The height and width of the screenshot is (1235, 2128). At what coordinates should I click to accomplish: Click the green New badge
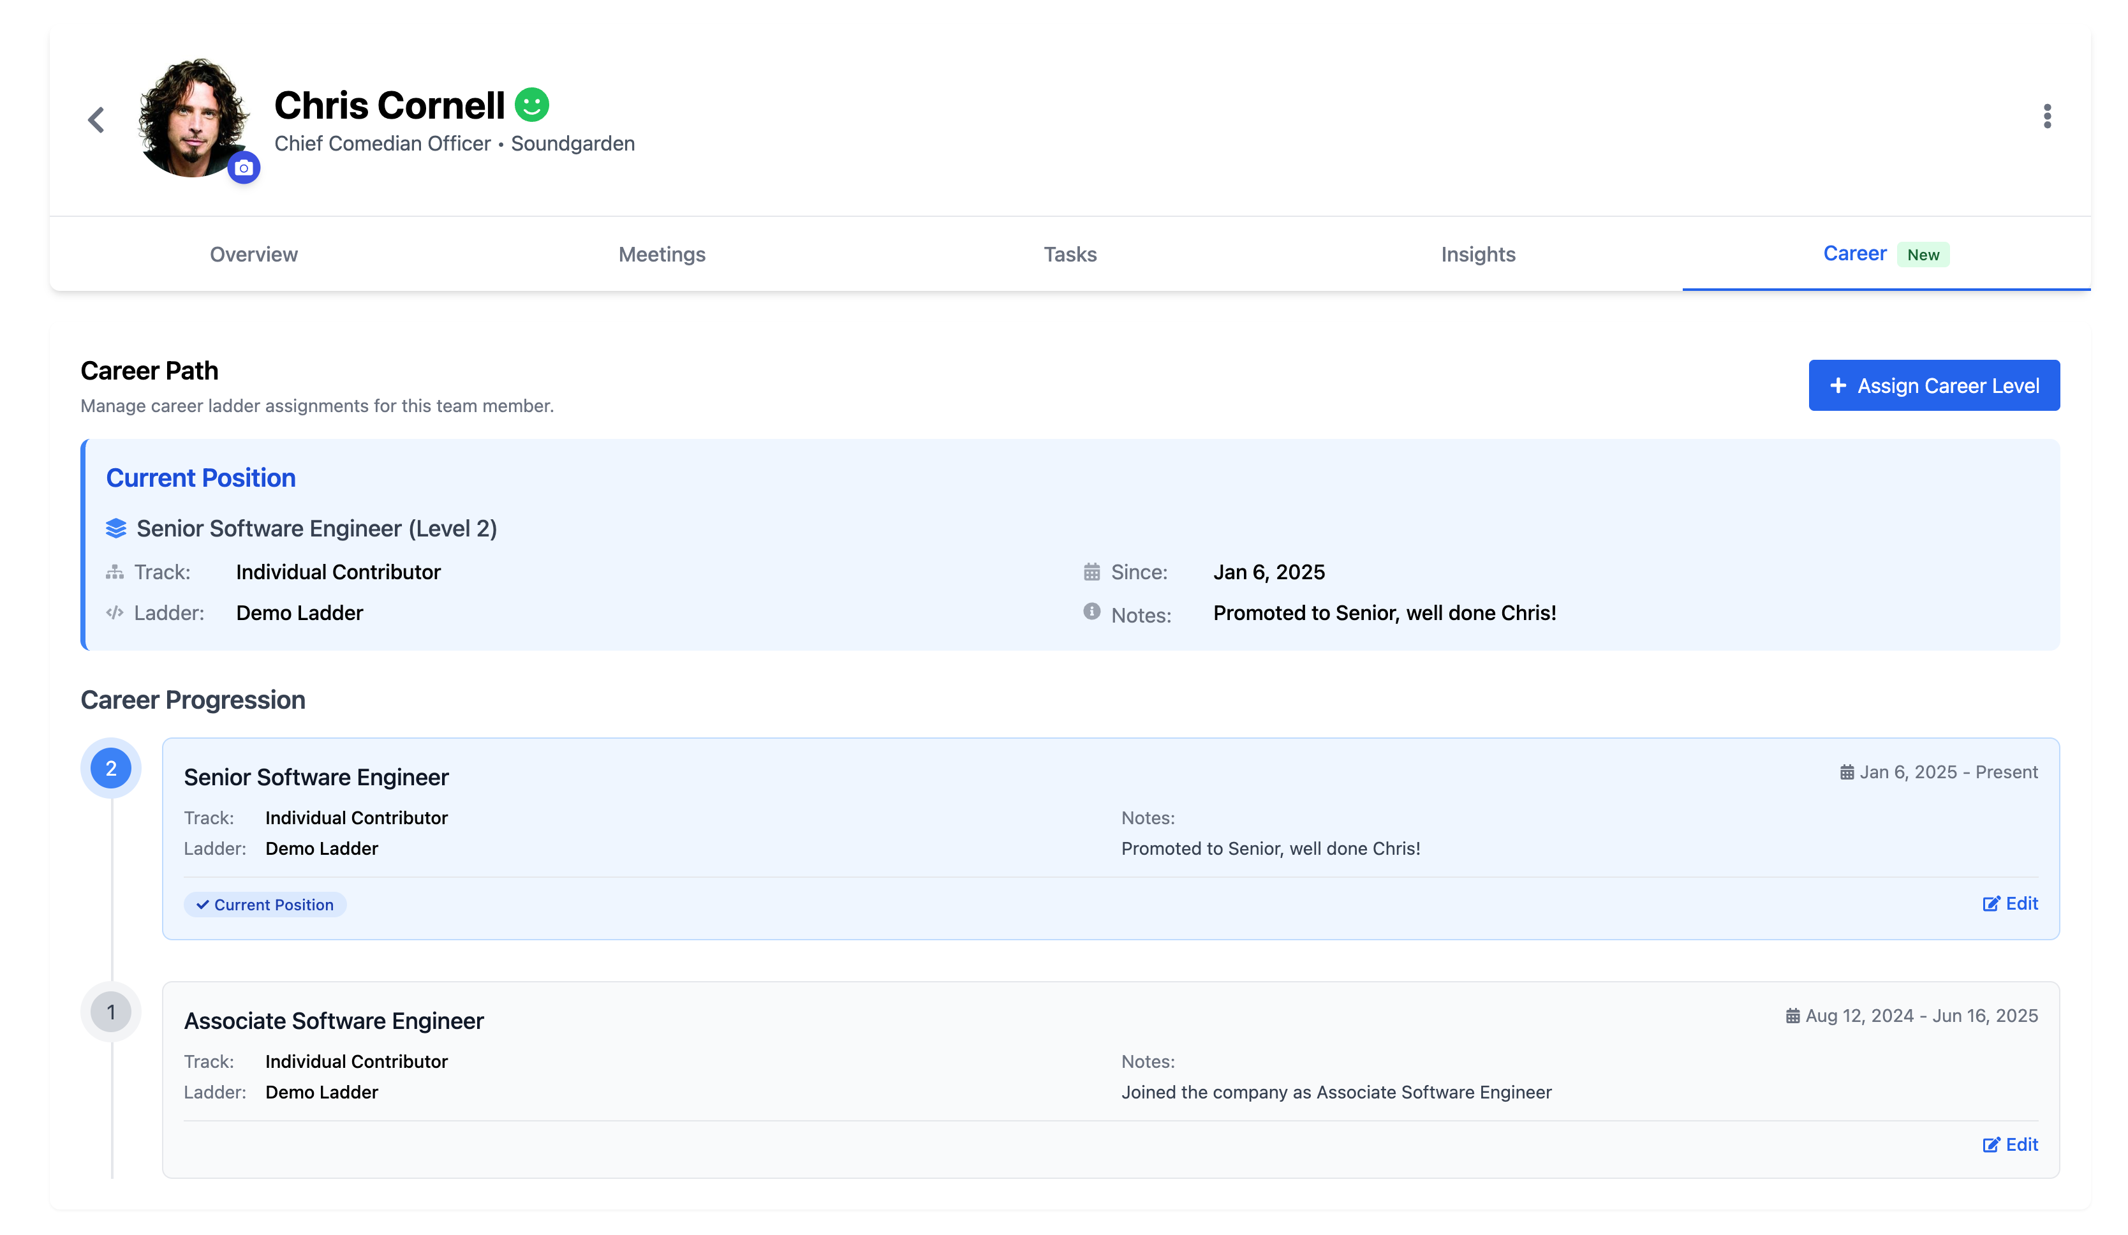[1923, 255]
